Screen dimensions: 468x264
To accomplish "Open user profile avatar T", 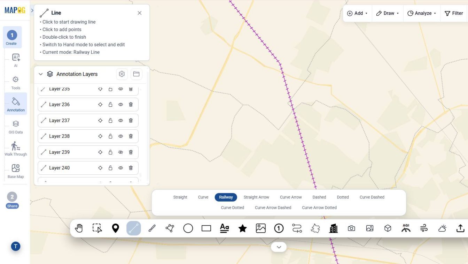I will (x=15, y=247).
